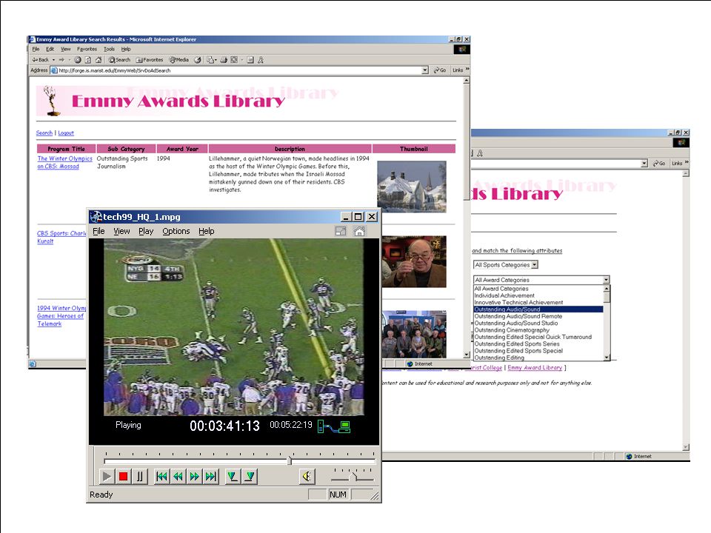Open the All Award Categories combo box arrow

pyautogui.click(x=606, y=280)
